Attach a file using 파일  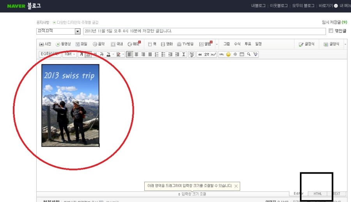(81, 44)
